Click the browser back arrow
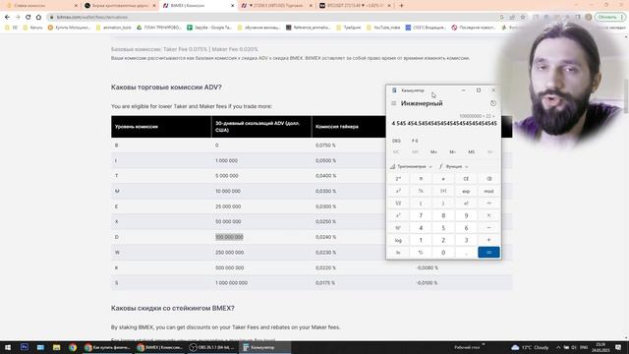 (x=7, y=18)
